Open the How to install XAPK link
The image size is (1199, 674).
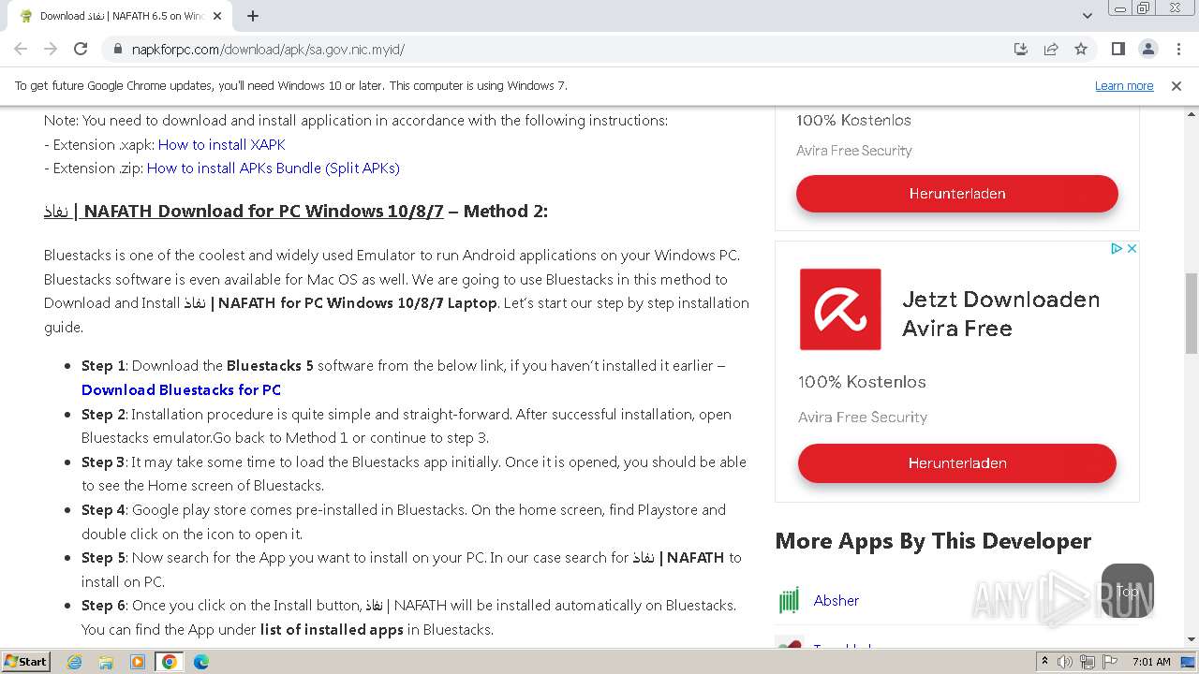click(222, 144)
